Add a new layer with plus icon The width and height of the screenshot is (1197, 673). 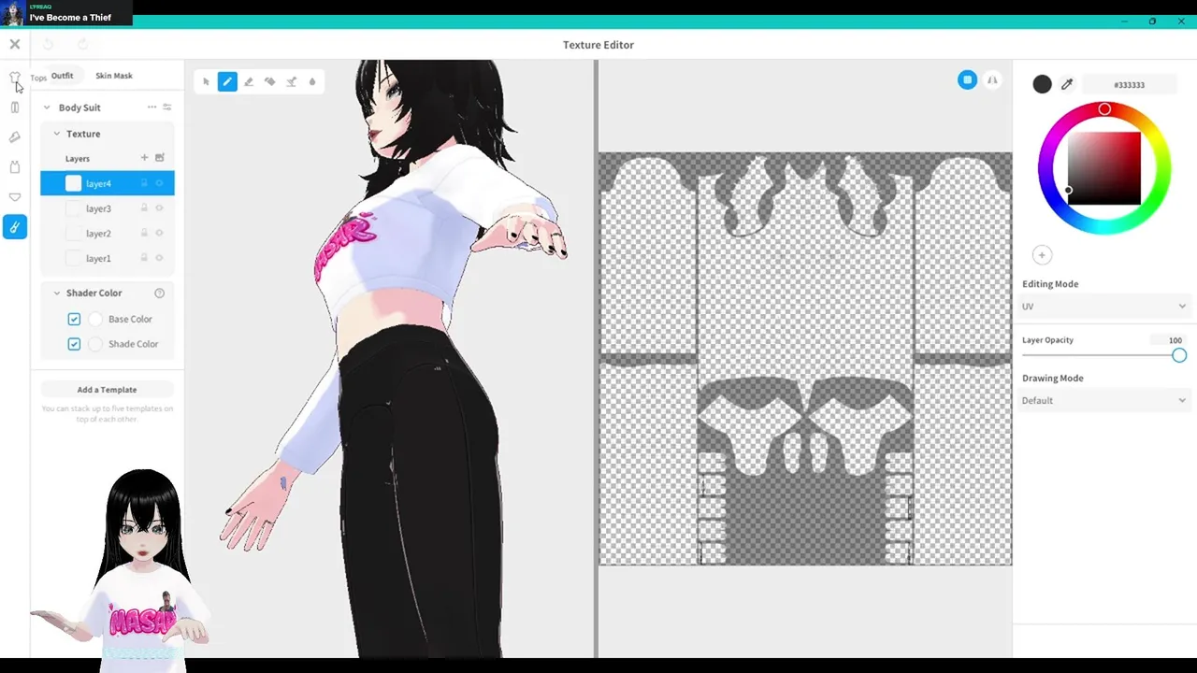point(144,158)
